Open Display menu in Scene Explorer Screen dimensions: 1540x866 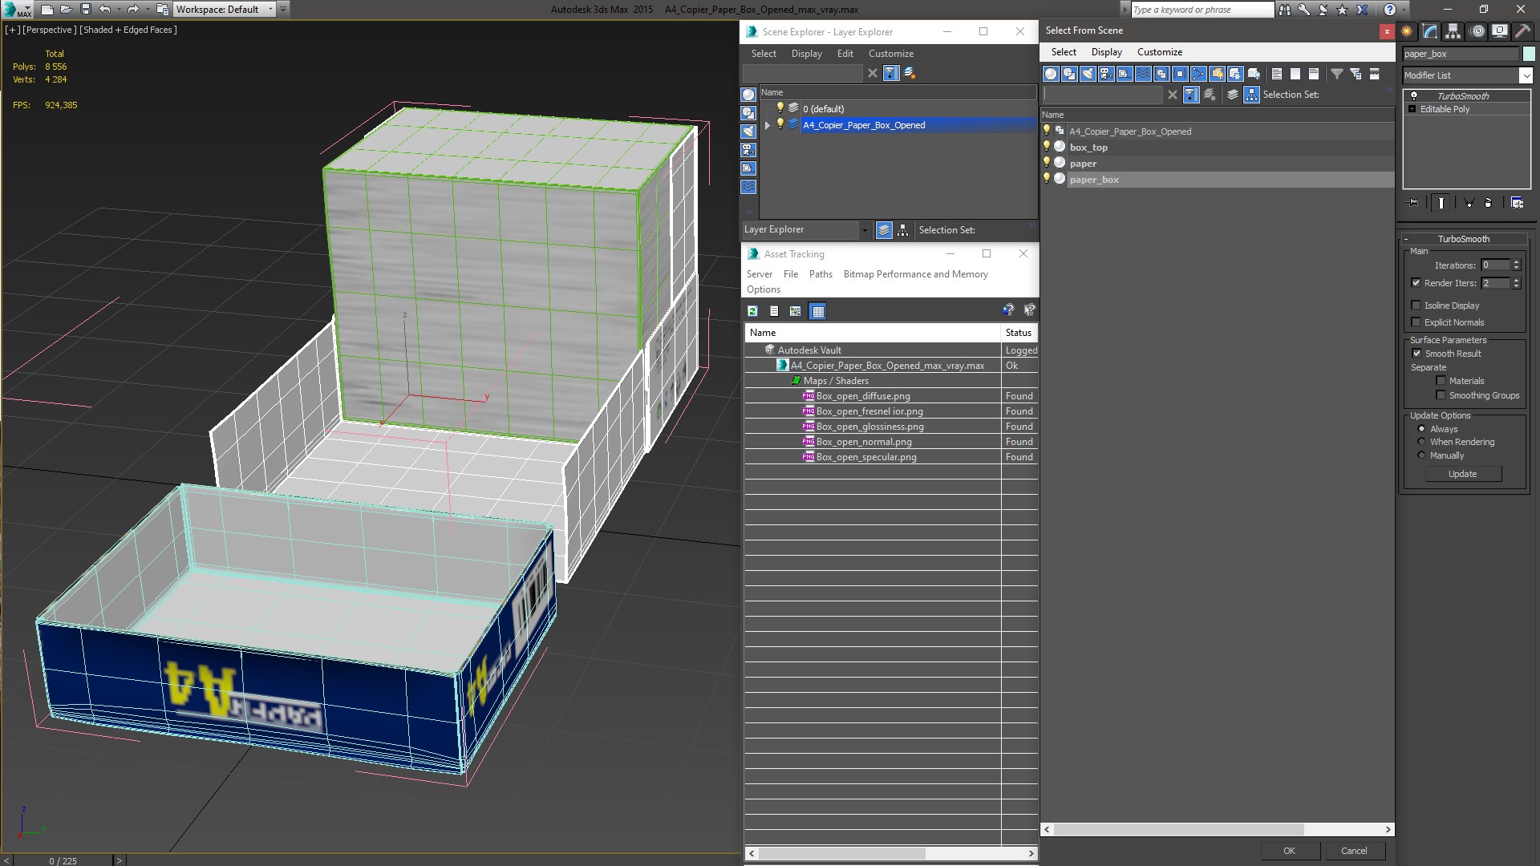[x=806, y=54]
